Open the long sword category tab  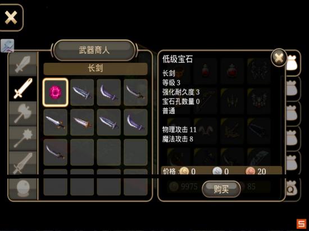[x=23, y=89]
